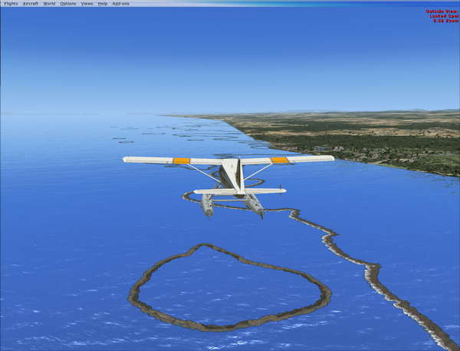Open the Views menu
Image resolution: width=460 pixels, height=351 pixels.
tap(87, 3)
